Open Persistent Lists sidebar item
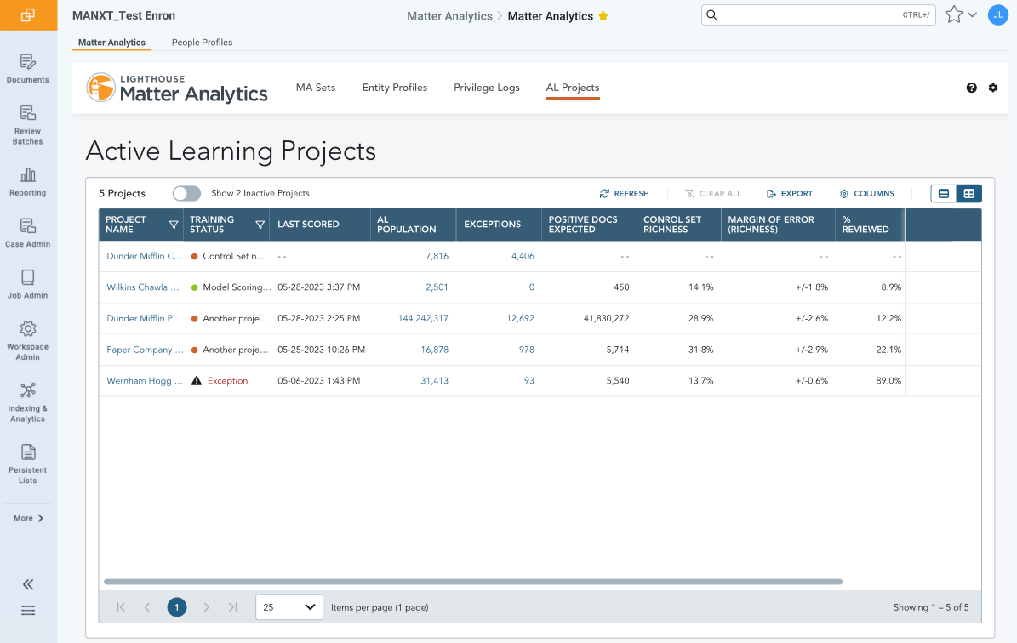Screen dimensions: 1017x643 [27, 464]
